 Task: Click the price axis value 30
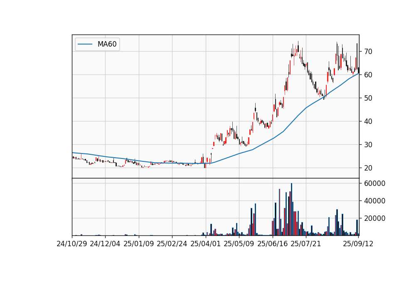click(x=368, y=145)
